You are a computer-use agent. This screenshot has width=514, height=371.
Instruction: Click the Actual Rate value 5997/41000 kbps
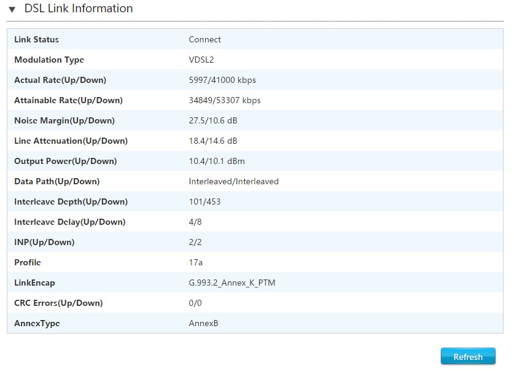pyautogui.click(x=222, y=80)
